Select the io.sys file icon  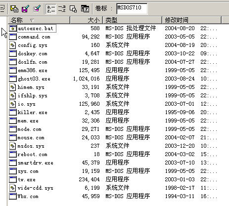(13, 104)
